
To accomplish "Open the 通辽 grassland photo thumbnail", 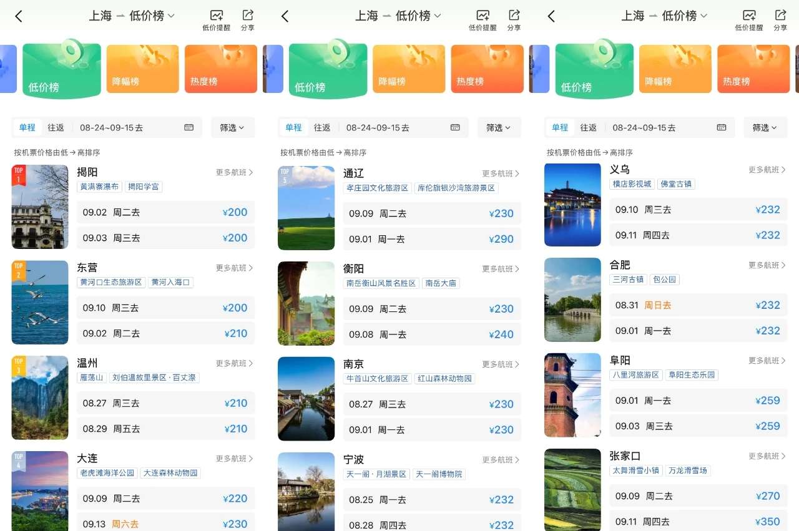I will click(306, 208).
